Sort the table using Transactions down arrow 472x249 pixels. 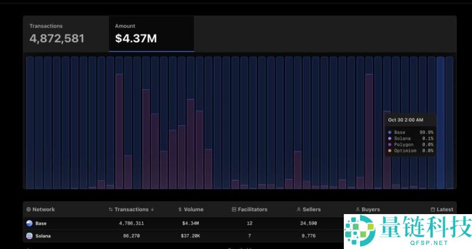153,209
